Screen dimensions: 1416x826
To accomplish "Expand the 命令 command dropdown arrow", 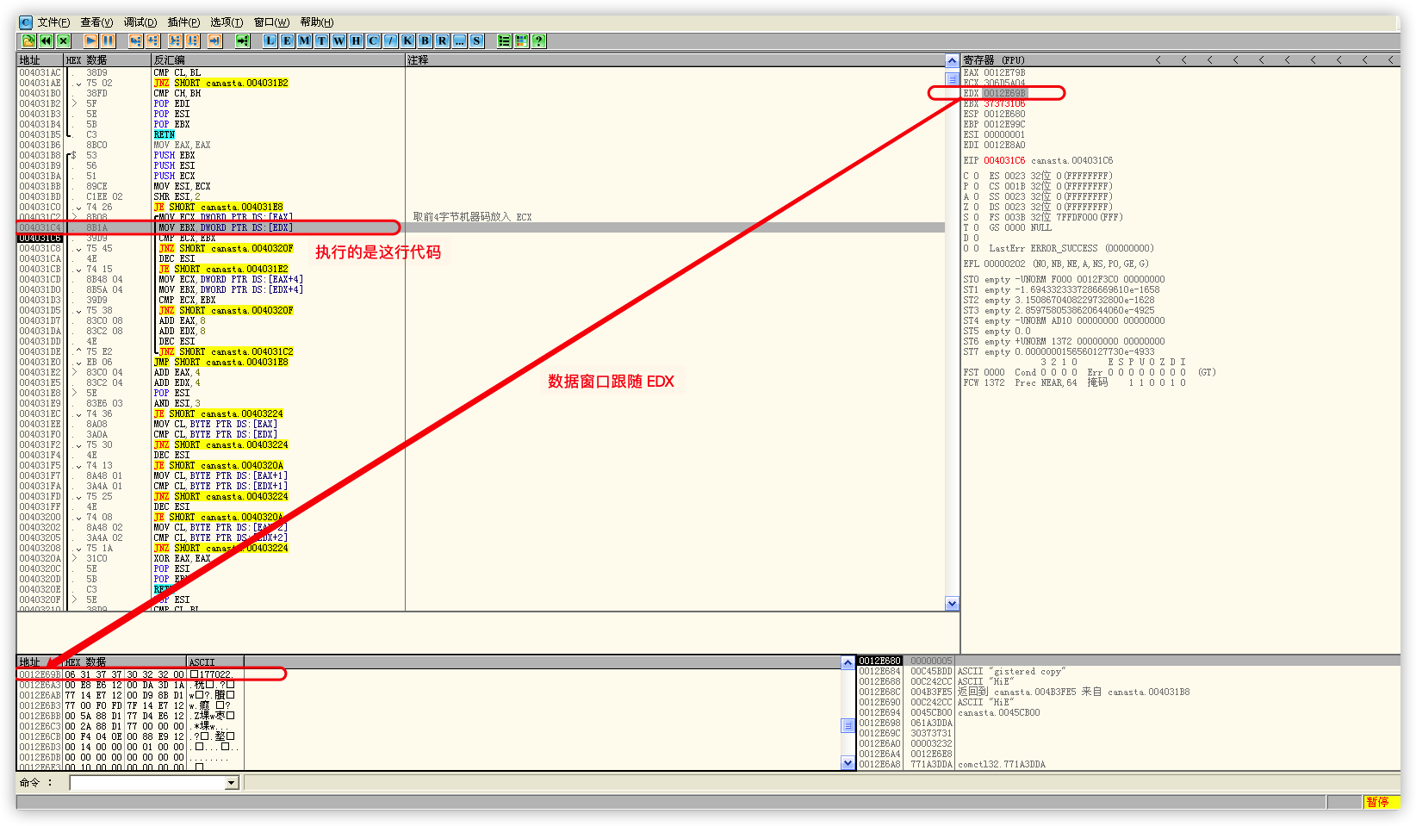I will click(x=231, y=783).
